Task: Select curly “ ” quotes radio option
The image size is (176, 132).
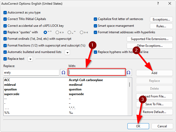Action: (45, 32)
